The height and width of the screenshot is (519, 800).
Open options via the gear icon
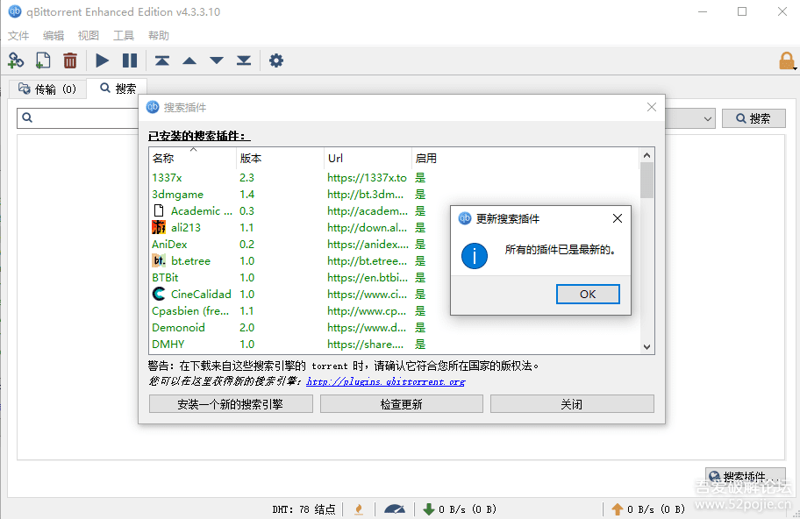pos(276,60)
